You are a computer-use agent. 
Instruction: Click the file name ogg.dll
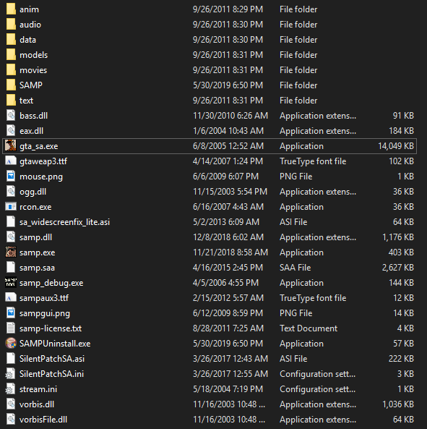pos(33,192)
